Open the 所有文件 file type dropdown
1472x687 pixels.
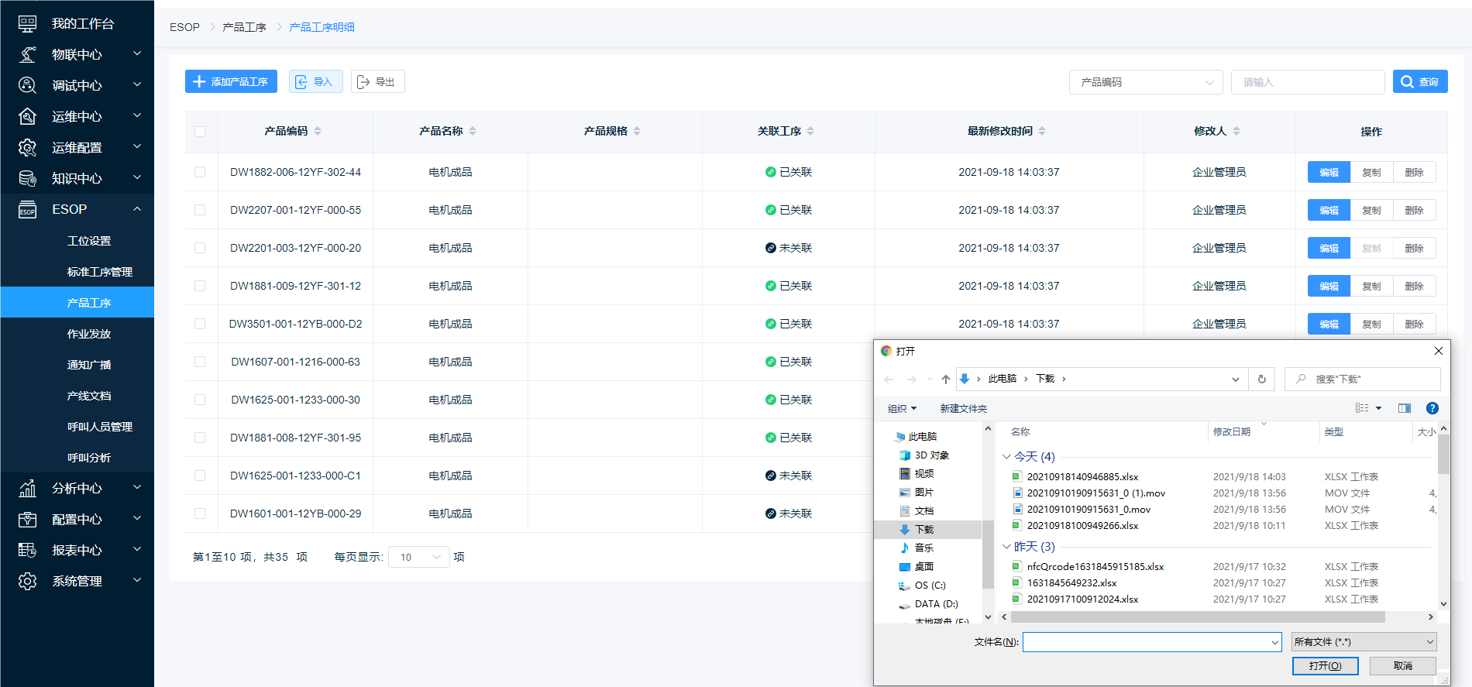tap(1364, 641)
